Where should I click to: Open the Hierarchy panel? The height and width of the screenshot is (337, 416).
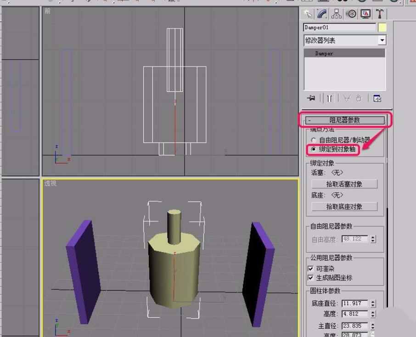335,14
